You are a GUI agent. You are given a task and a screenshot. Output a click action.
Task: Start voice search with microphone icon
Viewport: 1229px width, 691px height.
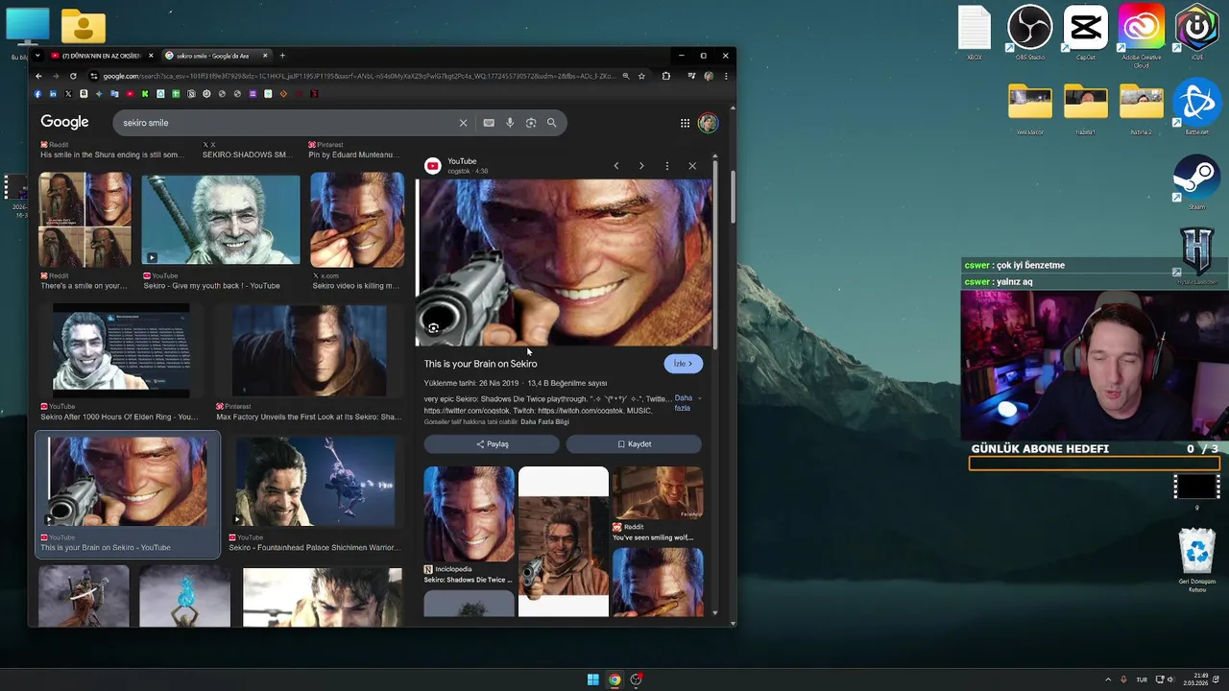click(510, 123)
